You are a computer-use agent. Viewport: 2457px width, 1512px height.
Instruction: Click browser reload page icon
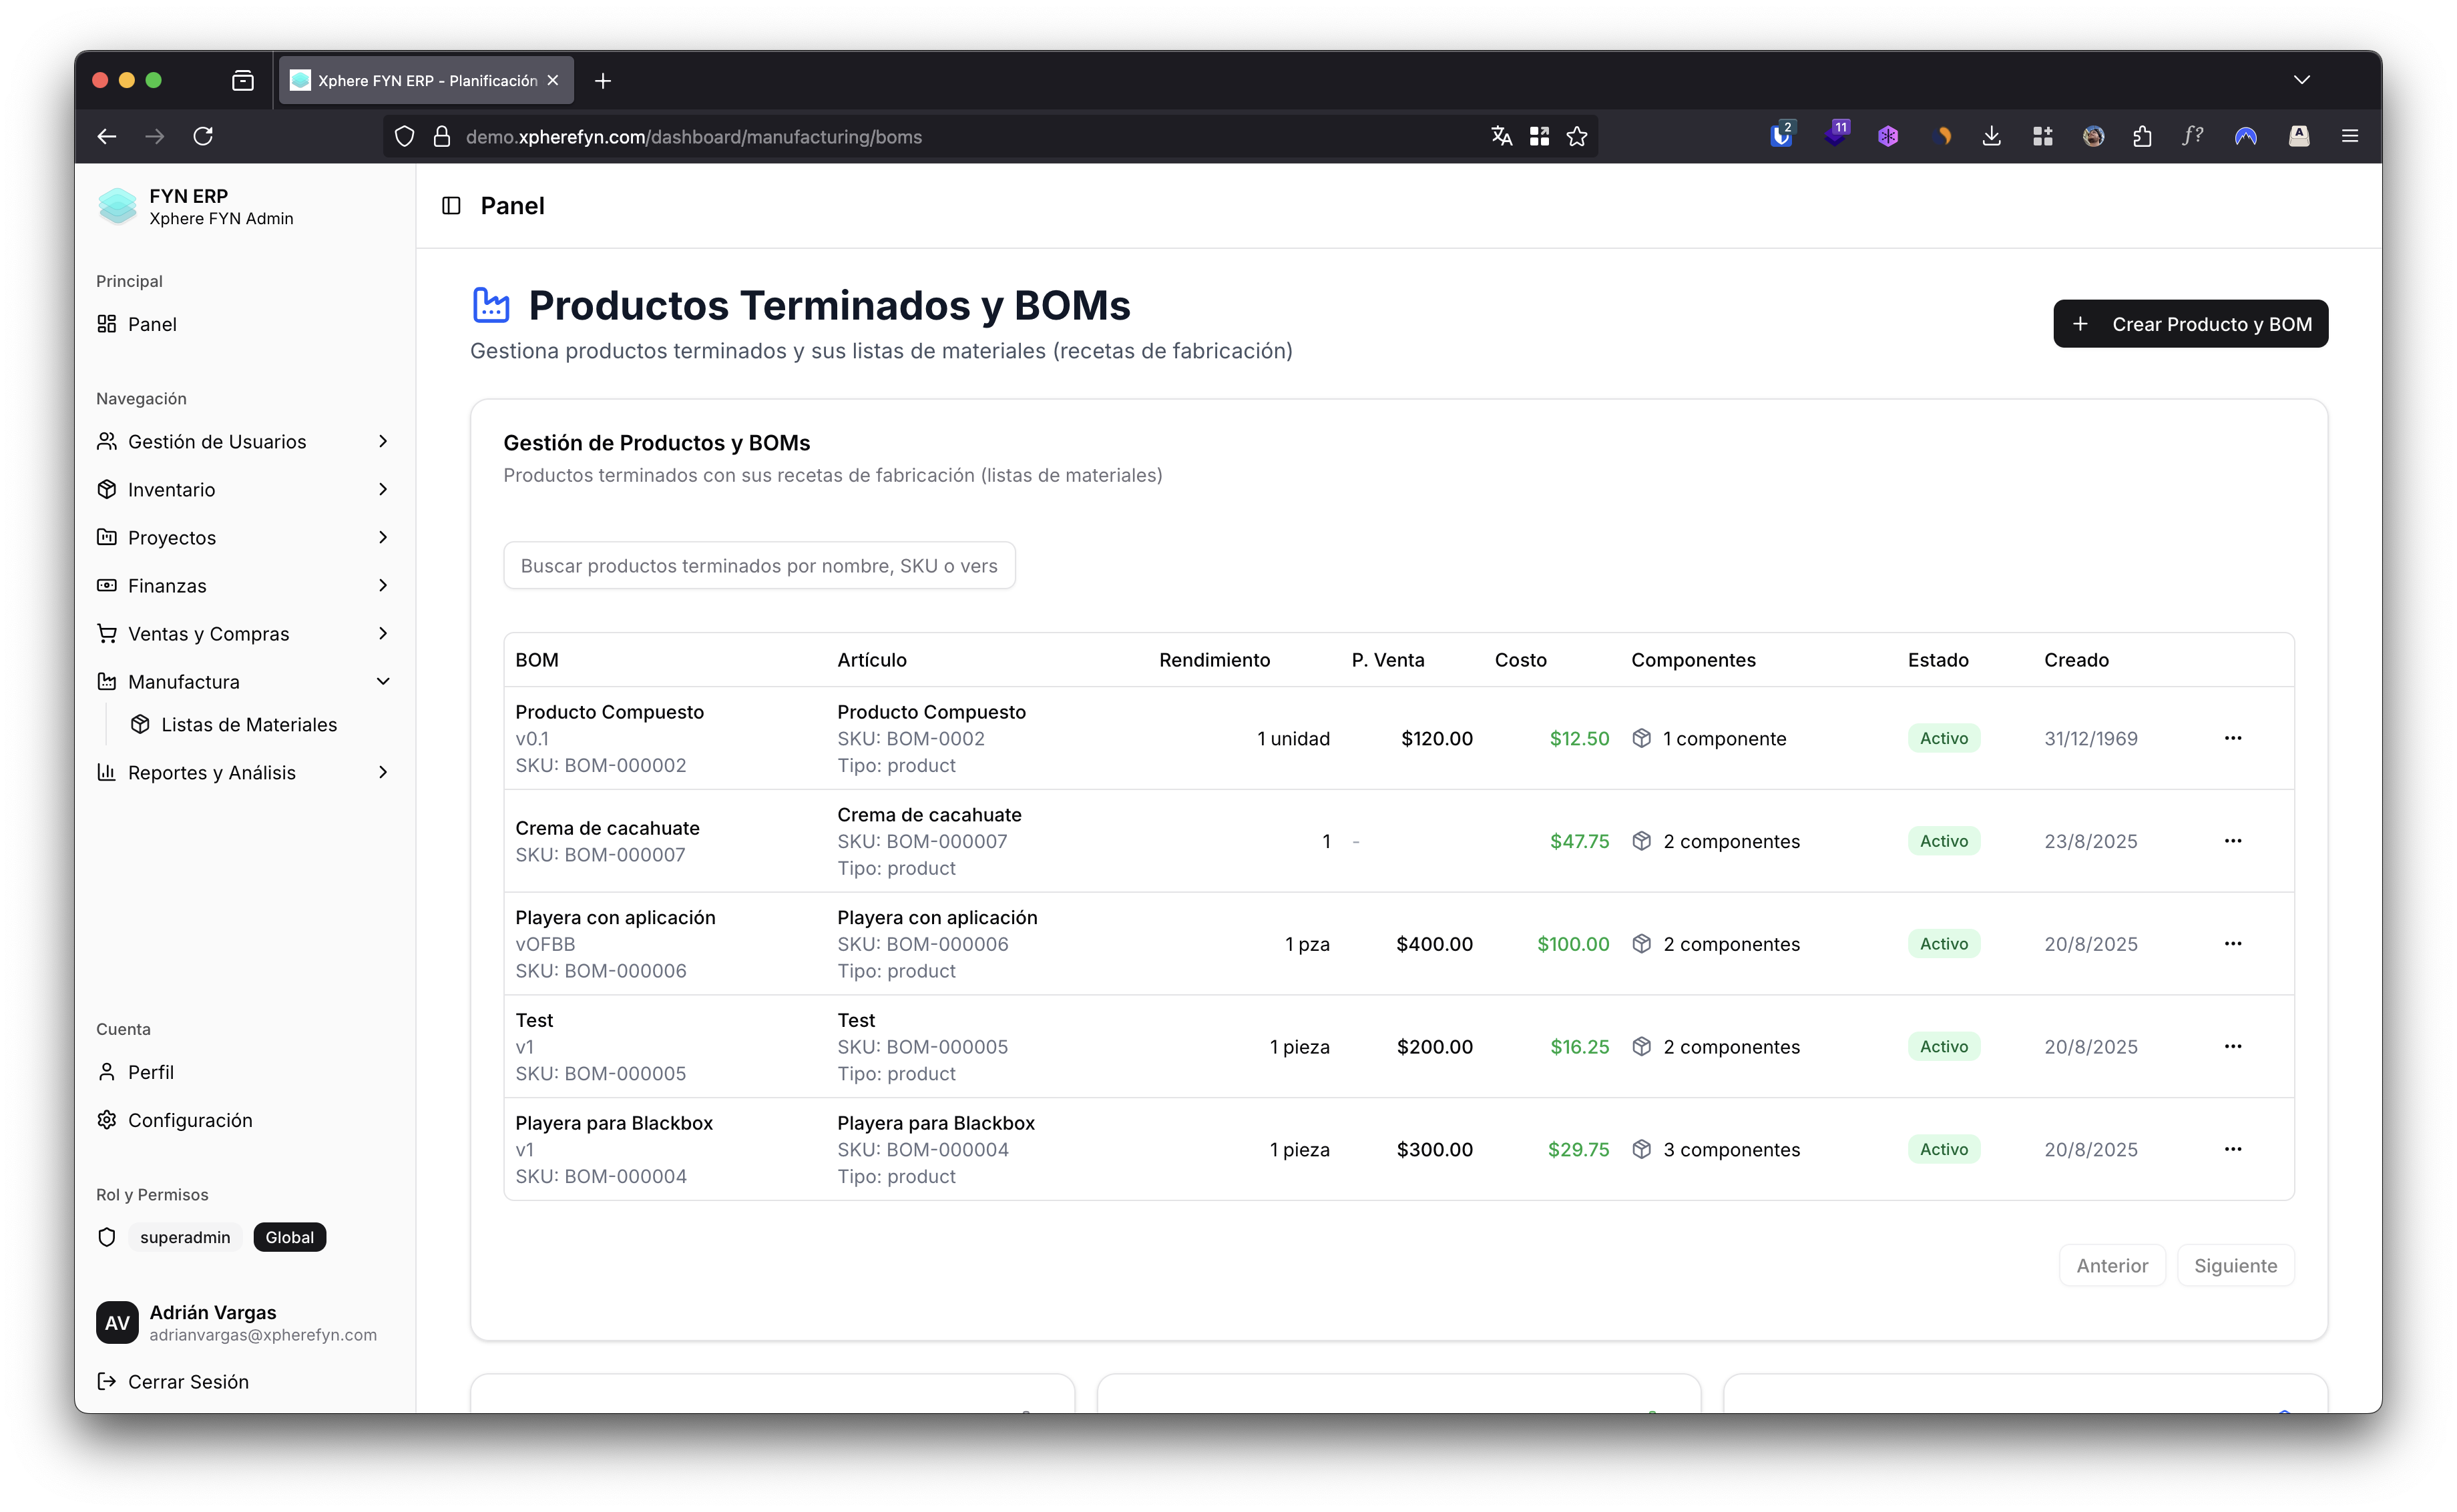203,136
